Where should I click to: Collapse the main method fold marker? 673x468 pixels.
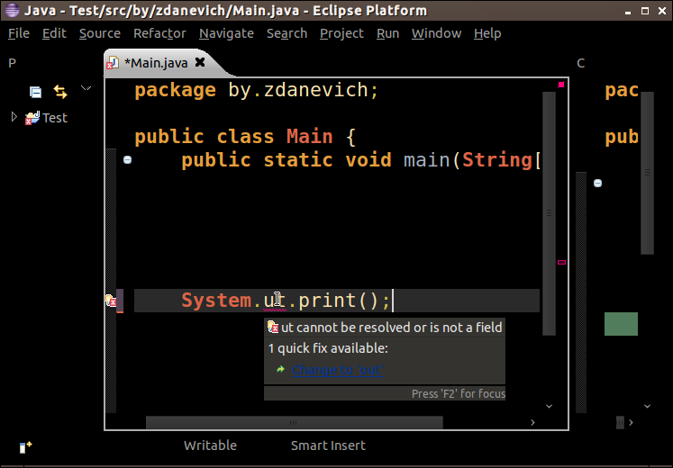click(128, 160)
